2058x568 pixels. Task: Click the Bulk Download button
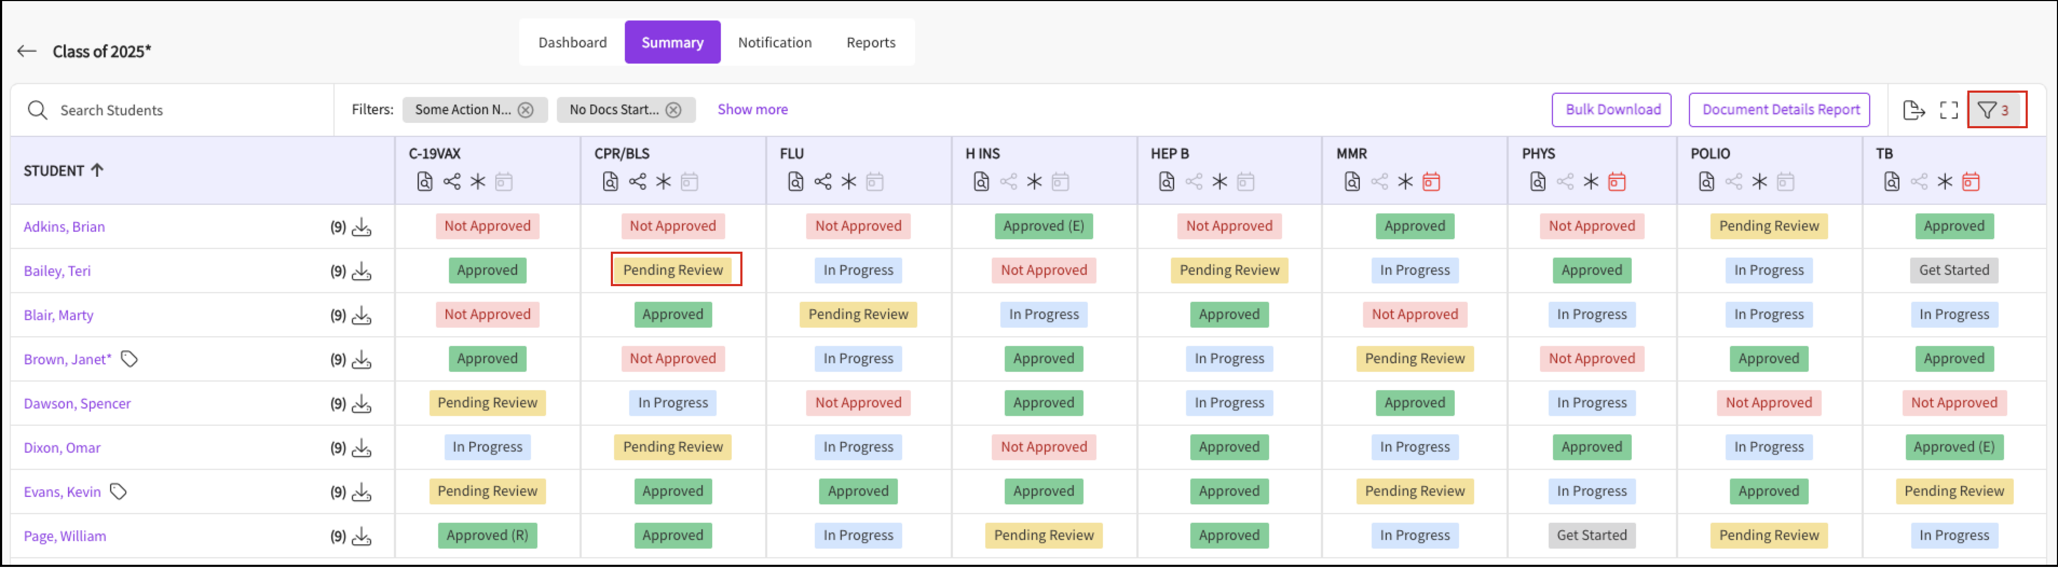coord(1611,110)
